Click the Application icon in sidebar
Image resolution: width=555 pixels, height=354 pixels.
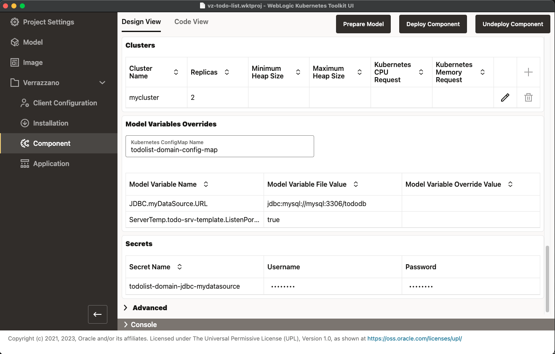coord(25,164)
